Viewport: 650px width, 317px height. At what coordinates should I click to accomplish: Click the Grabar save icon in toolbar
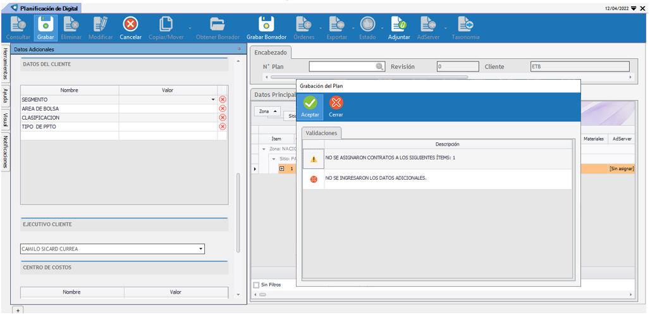[46, 25]
